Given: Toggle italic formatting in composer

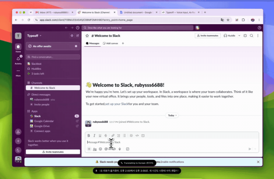Looking at the screenshot, I should pos(94,136).
